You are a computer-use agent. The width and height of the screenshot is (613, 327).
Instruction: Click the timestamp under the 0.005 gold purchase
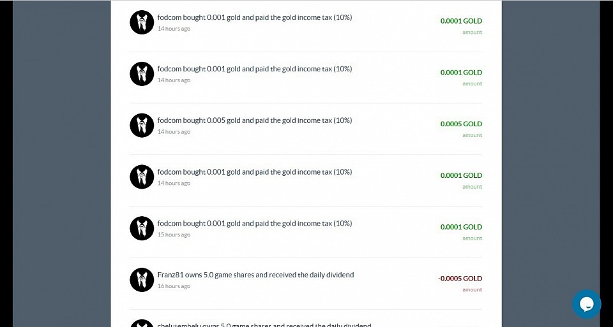pyautogui.click(x=174, y=131)
